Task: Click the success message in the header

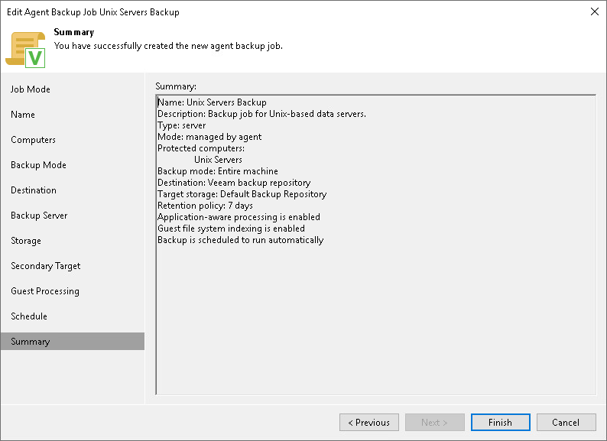Action: [x=168, y=46]
